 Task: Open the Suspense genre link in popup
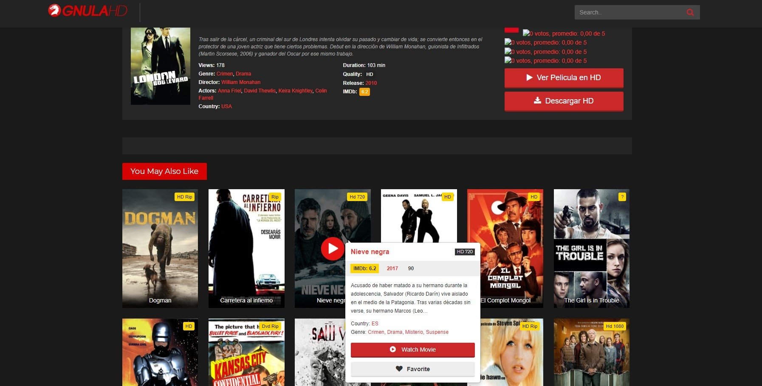(x=437, y=332)
